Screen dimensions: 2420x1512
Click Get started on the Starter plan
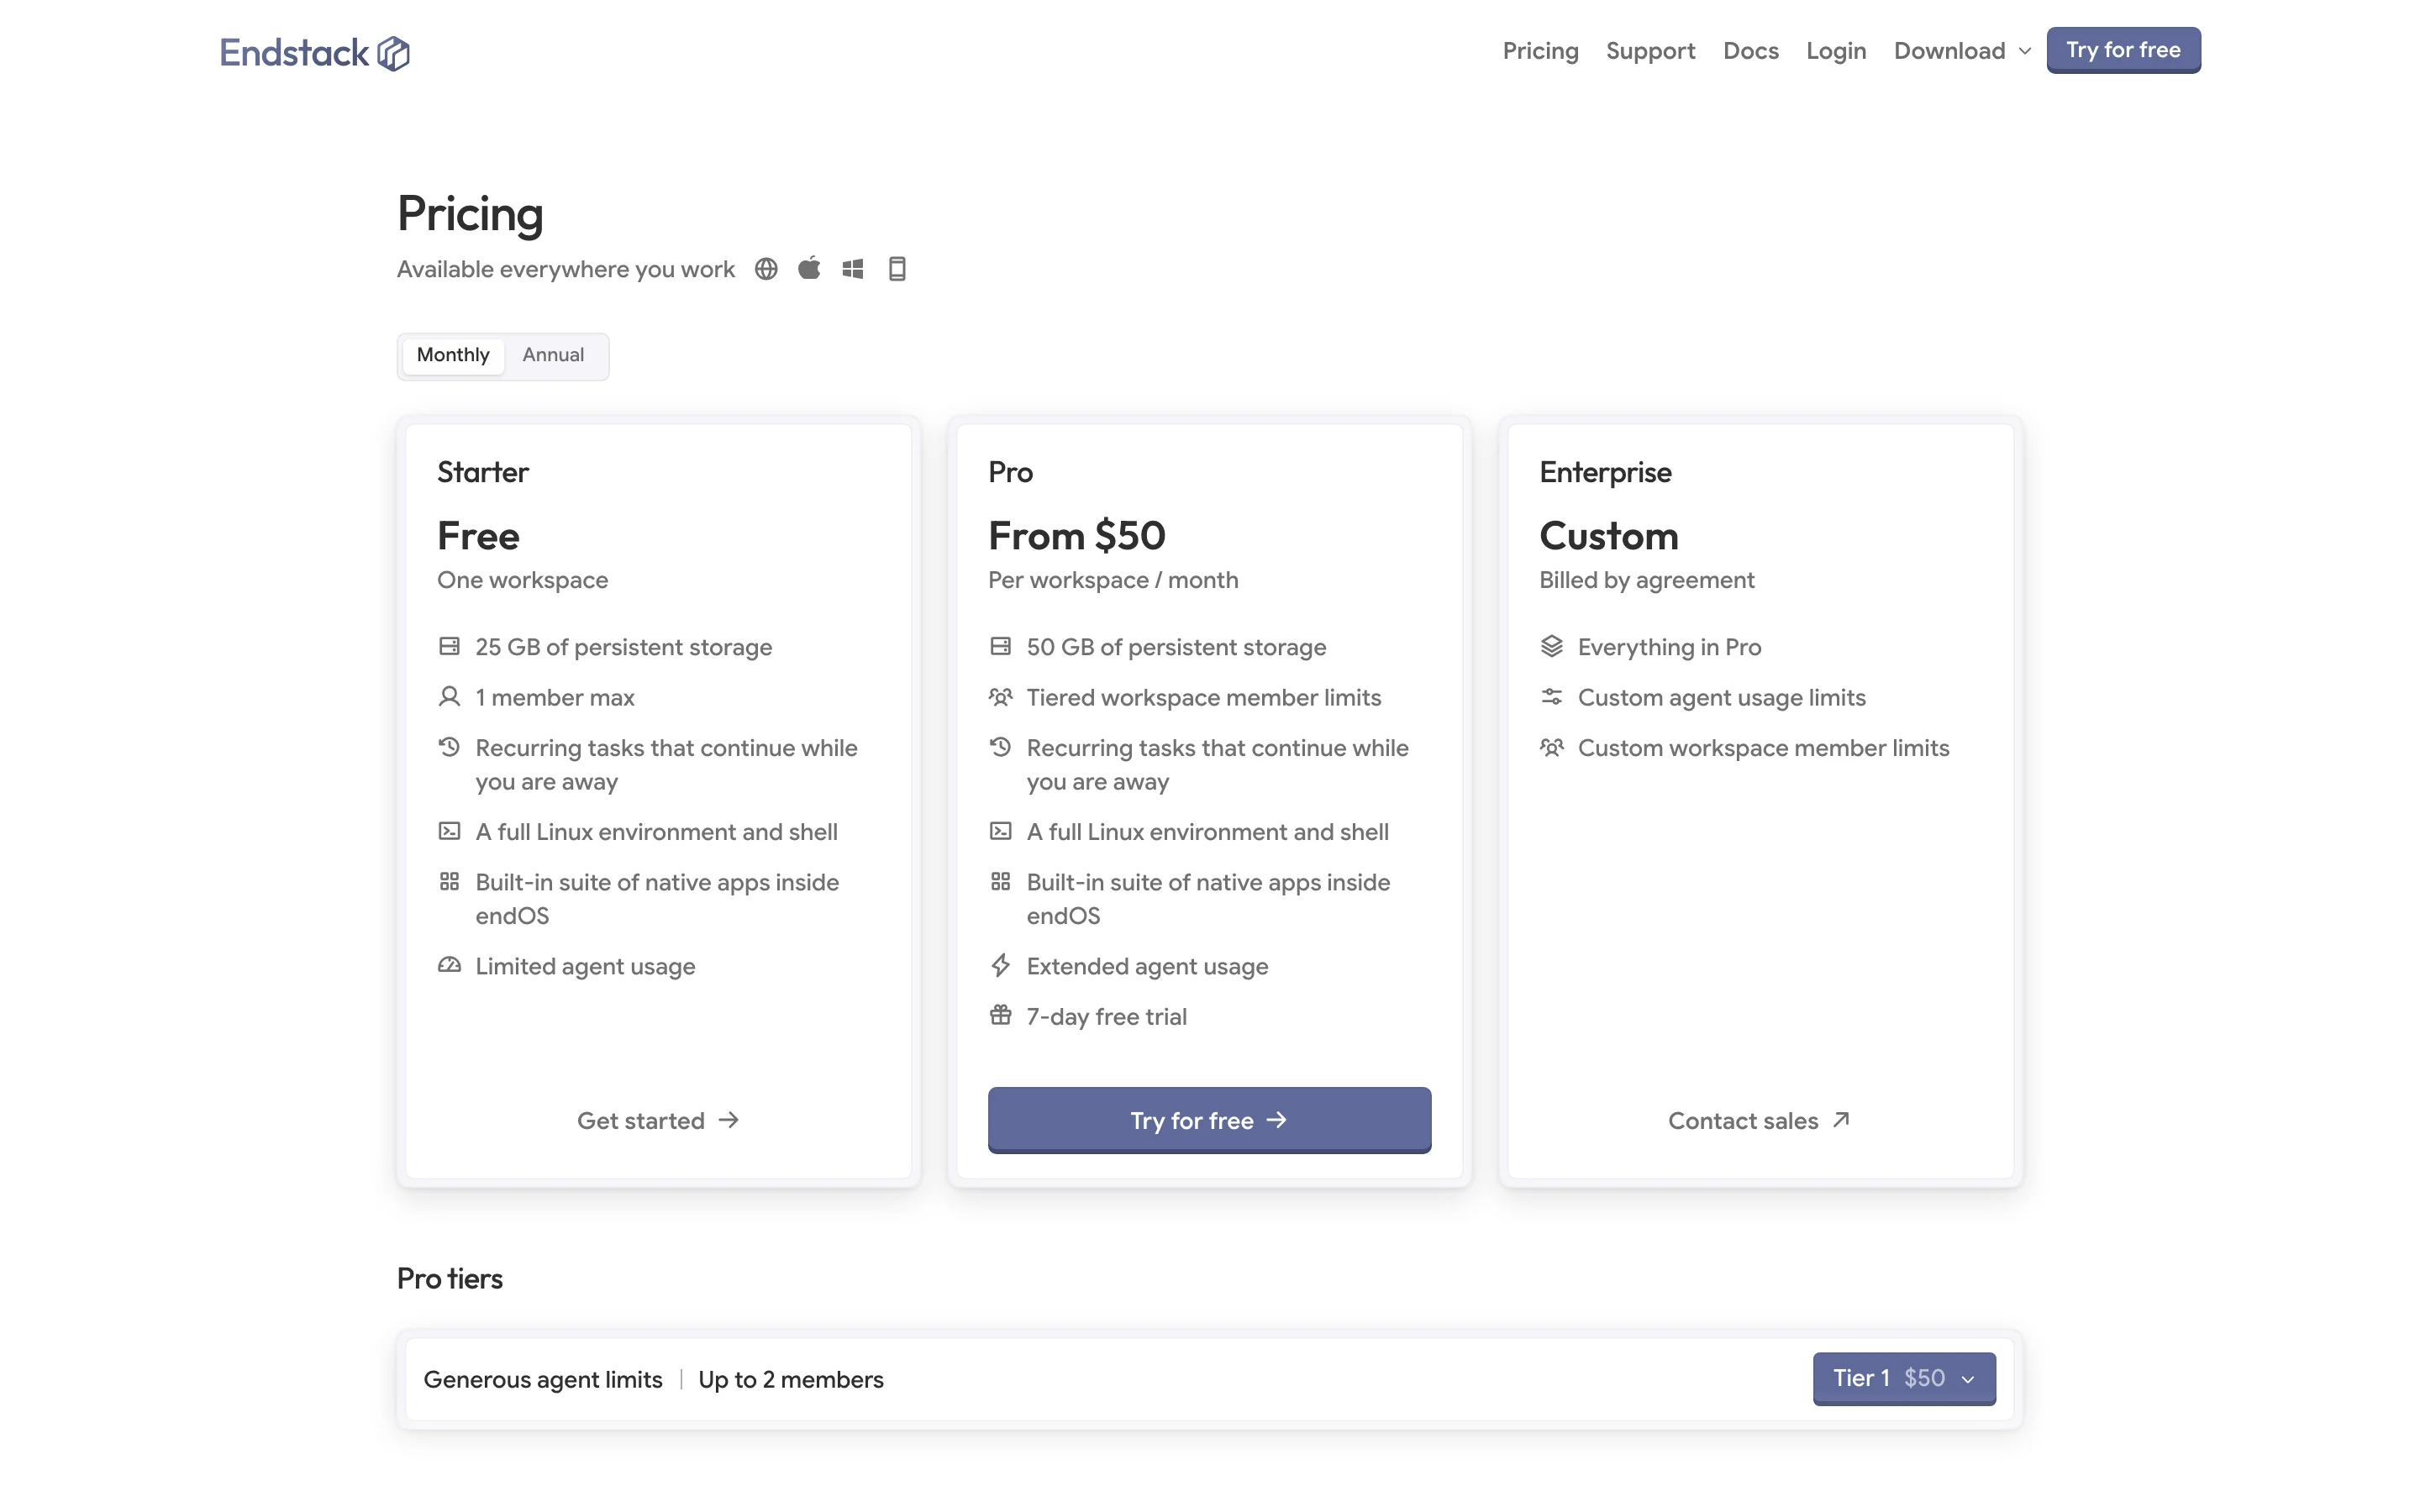[x=658, y=1121]
